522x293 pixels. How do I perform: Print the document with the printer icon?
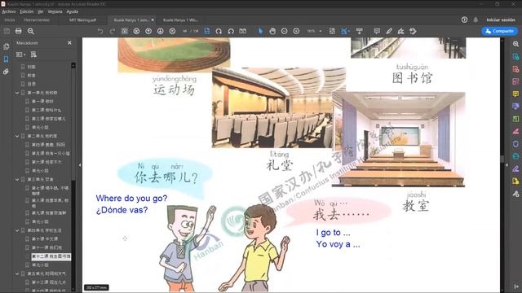[x=18, y=31]
